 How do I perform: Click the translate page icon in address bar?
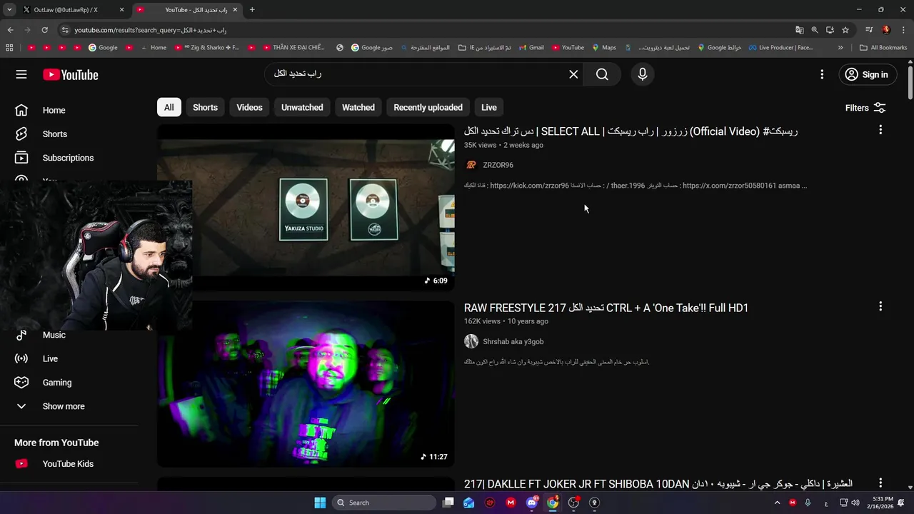[x=799, y=30]
